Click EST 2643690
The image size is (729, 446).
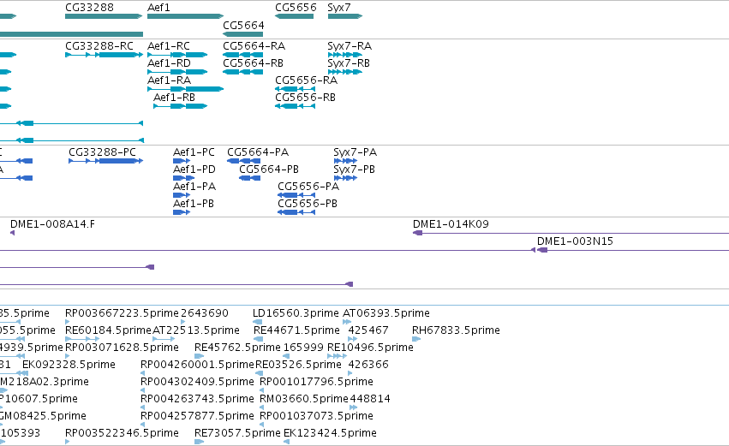(183, 322)
